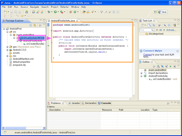Collapse the AndroidFirst project node
The height and width of the screenshot is (136, 182).
click(x=4, y=29)
